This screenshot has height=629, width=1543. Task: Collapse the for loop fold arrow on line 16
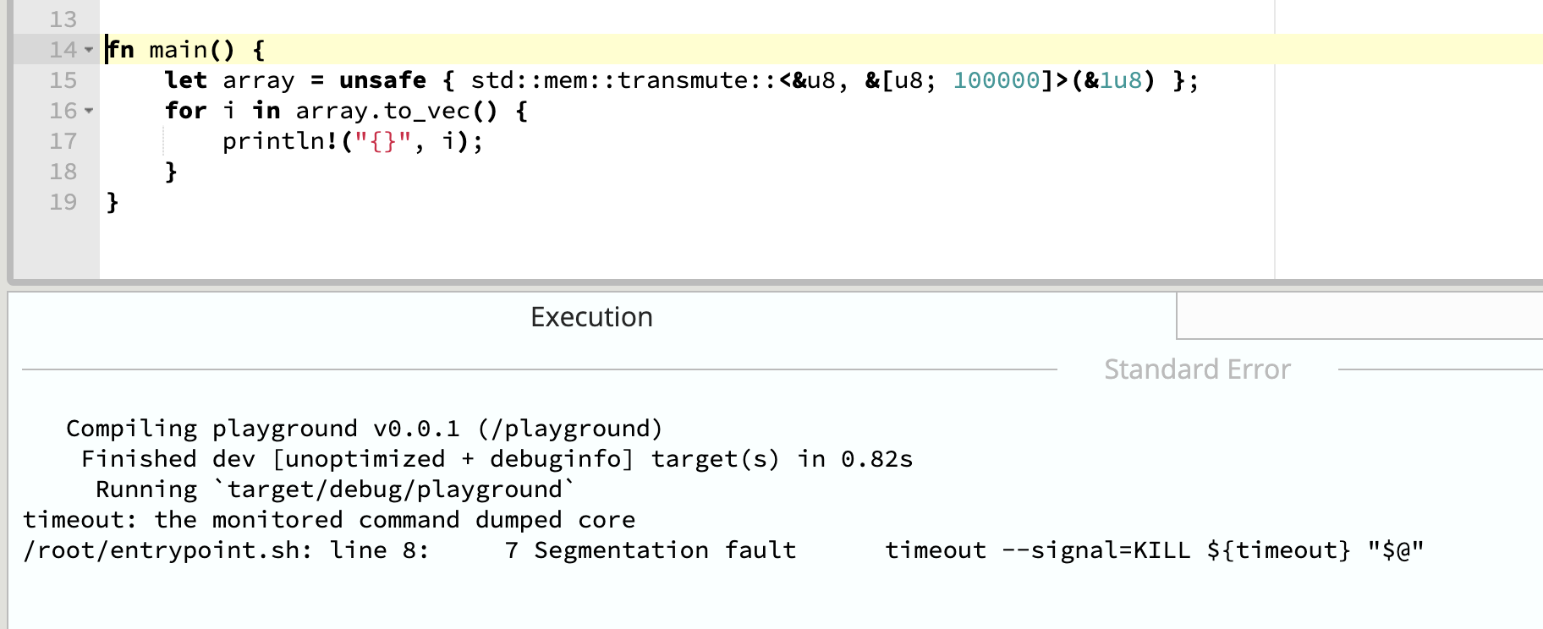(x=89, y=111)
